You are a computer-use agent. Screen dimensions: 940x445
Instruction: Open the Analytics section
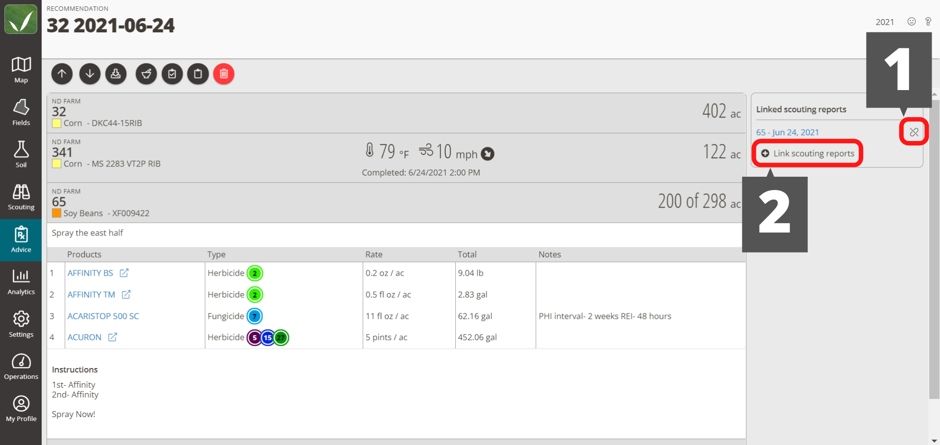[21, 282]
